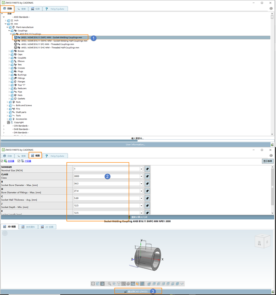Image resolution: width=276 pixels, height=295 pixels.
Task: Click the Elbows category icon
Action: (15, 61)
